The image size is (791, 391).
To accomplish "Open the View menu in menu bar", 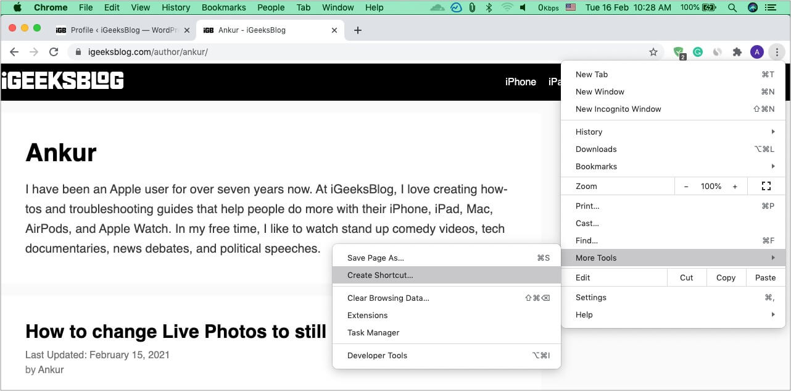I will click(x=141, y=7).
